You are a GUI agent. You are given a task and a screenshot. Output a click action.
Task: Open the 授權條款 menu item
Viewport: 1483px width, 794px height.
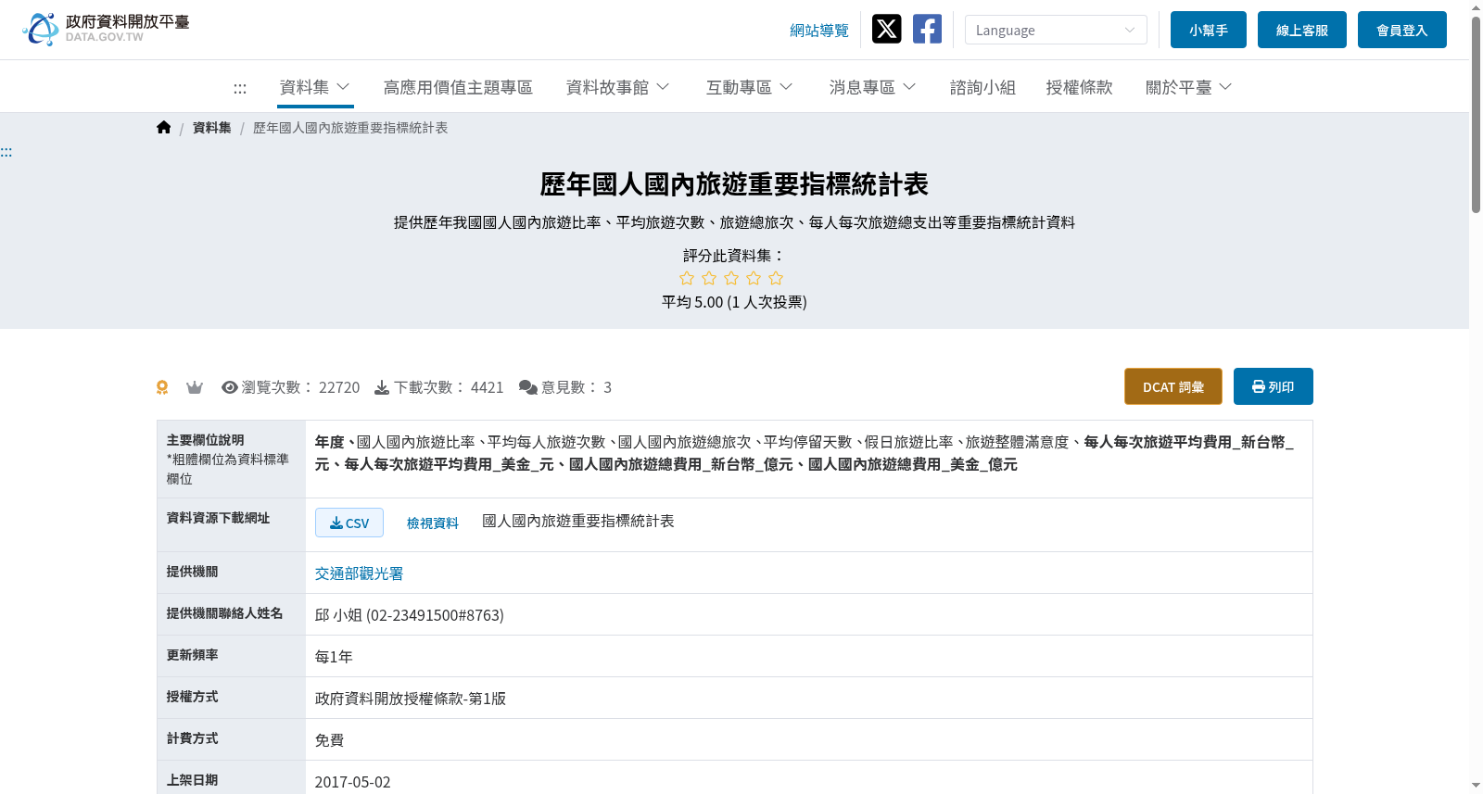[x=1079, y=87]
